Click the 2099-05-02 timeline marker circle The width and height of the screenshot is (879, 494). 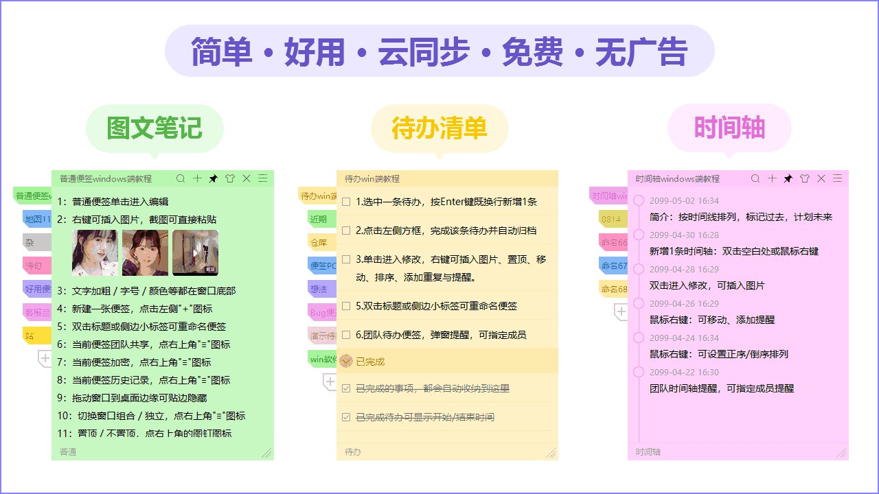tap(639, 200)
